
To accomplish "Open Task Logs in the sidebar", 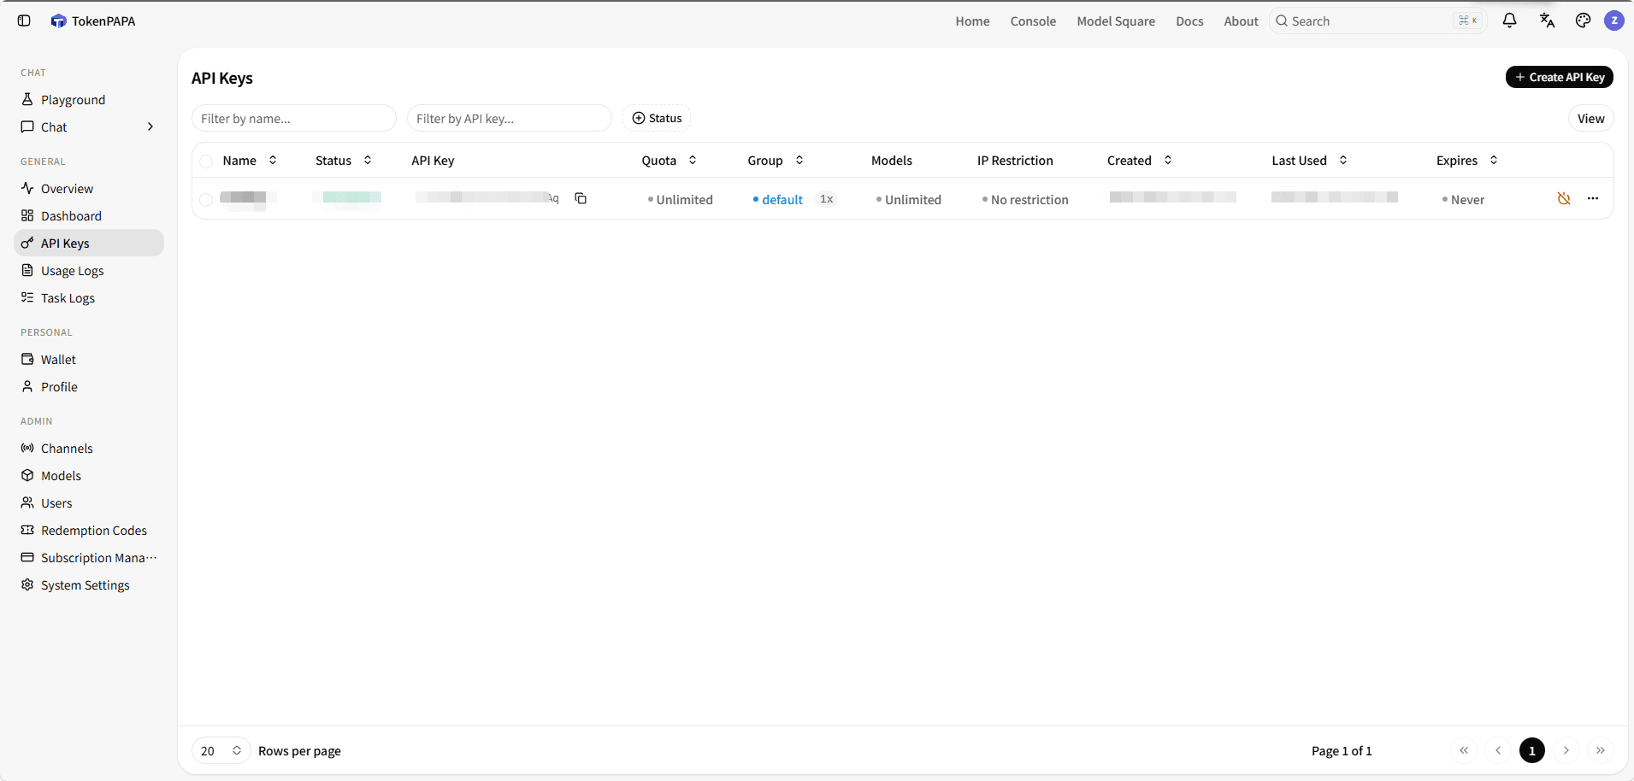I will [89, 298].
